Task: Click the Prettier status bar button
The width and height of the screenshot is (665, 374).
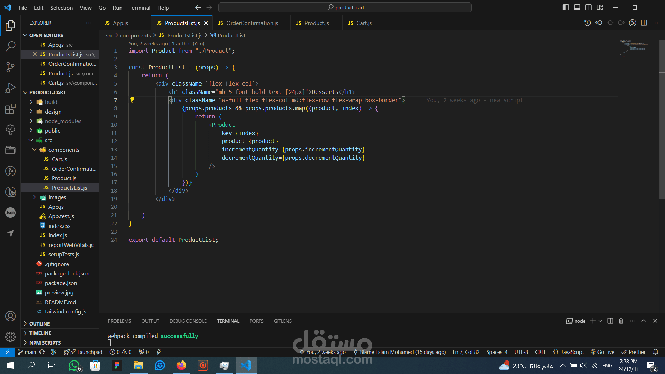Action: [x=633, y=352]
